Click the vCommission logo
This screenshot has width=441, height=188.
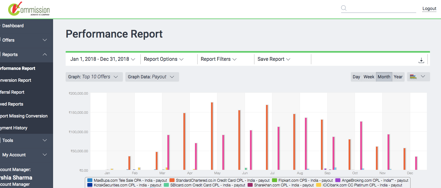pos(29,9)
